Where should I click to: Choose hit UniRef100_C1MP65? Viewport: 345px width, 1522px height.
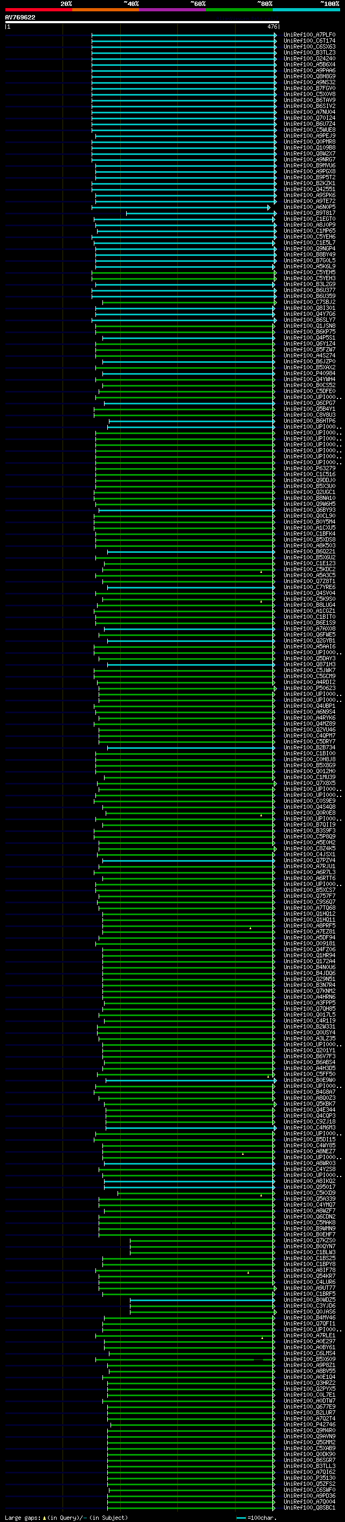[x=309, y=231]
